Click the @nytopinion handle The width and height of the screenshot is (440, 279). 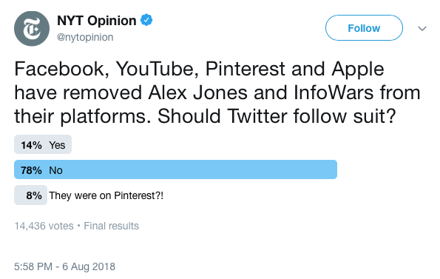point(85,37)
